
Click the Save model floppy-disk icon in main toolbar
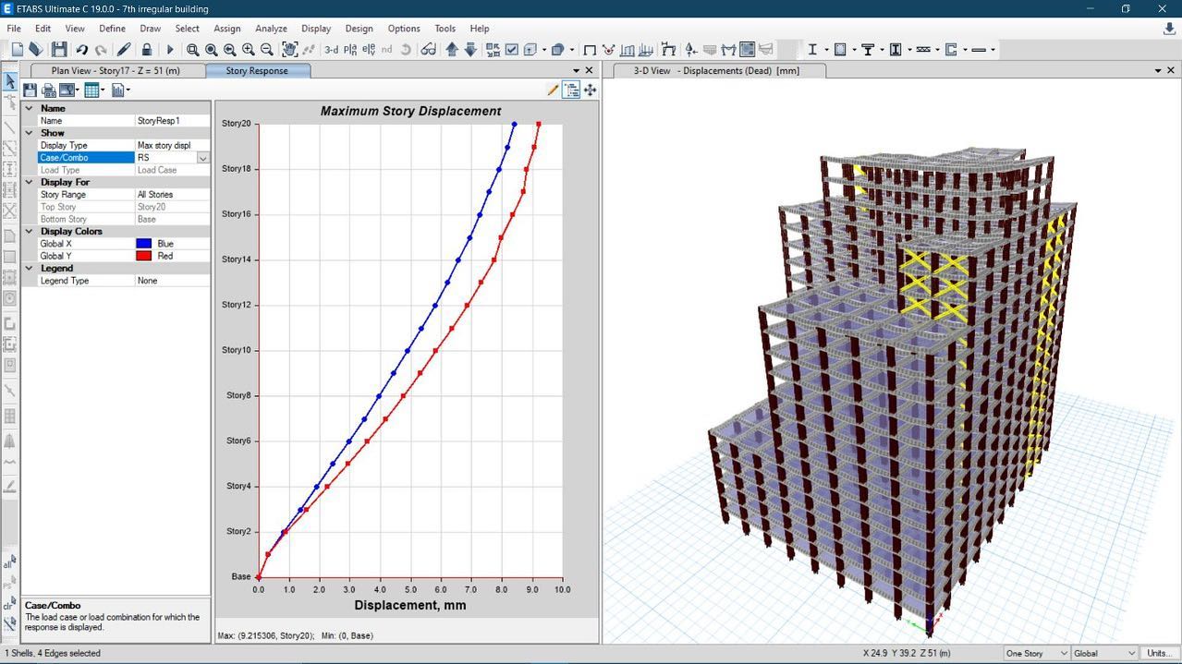click(59, 50)
